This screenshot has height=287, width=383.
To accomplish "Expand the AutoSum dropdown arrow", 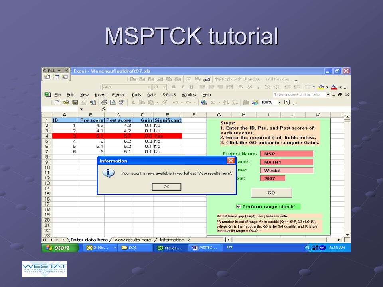I will pyautogui.click(x=219, y=102).
